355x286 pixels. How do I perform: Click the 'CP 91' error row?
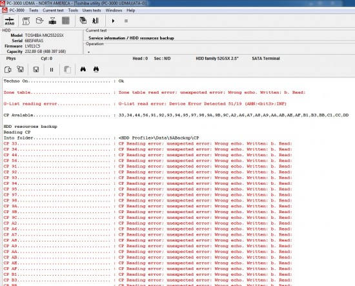click(148, 166)
